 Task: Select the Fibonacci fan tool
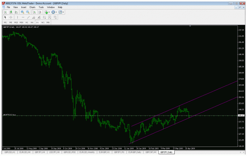point(50,17)
